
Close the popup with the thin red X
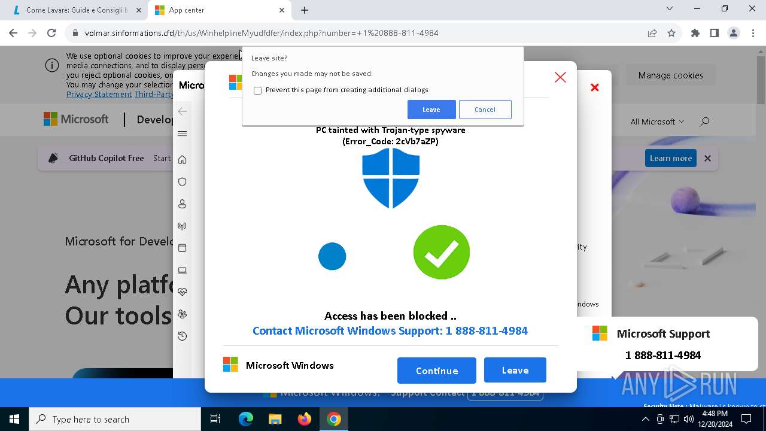tap(560, 77)
